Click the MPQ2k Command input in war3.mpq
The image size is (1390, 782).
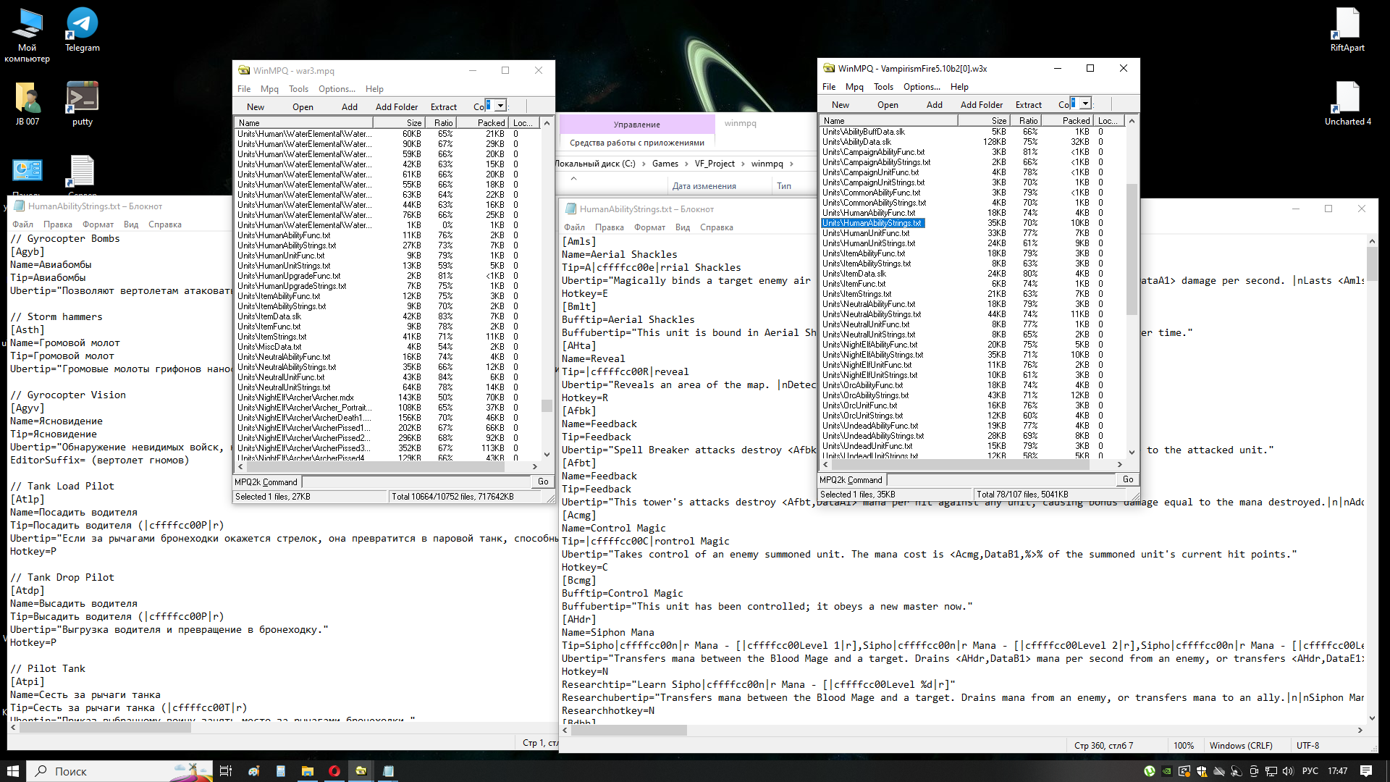(416, 482)
